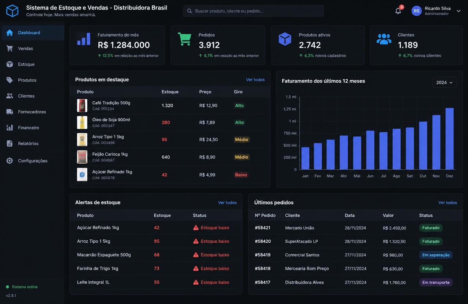Open the 2024 year dropdown

(x=445, y=83)
